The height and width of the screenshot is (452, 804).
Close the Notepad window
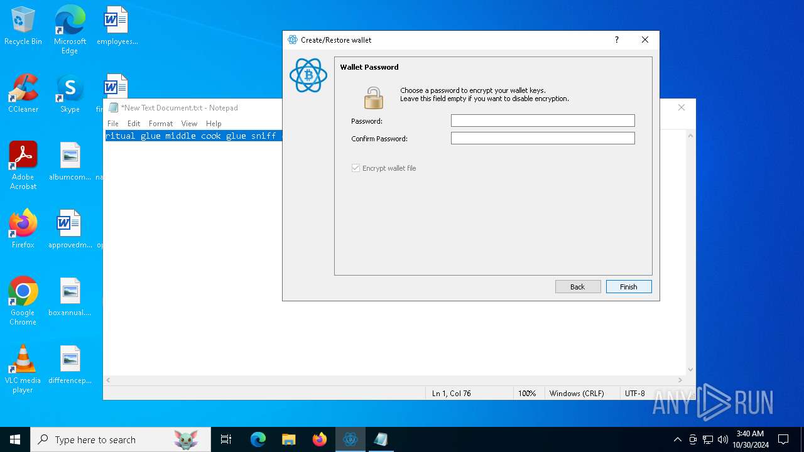point(682,107)
